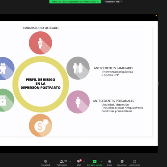The width and height of the screenshot is (167, 167).
Task: Click the orange dollar sign circle
Action: tap(40, 125)
